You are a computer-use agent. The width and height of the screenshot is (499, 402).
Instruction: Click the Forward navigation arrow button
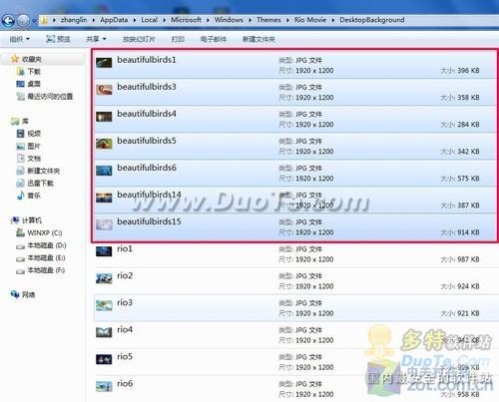[23, 21]
